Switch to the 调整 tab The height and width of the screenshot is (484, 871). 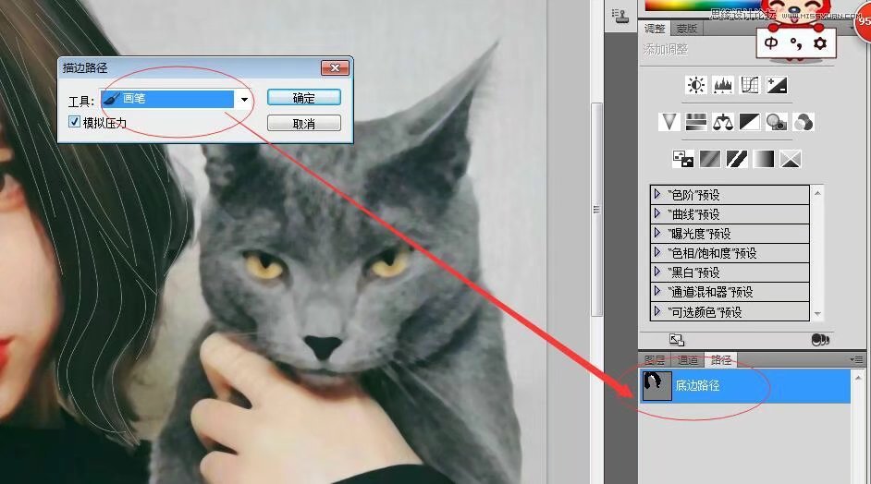[655, 29]
